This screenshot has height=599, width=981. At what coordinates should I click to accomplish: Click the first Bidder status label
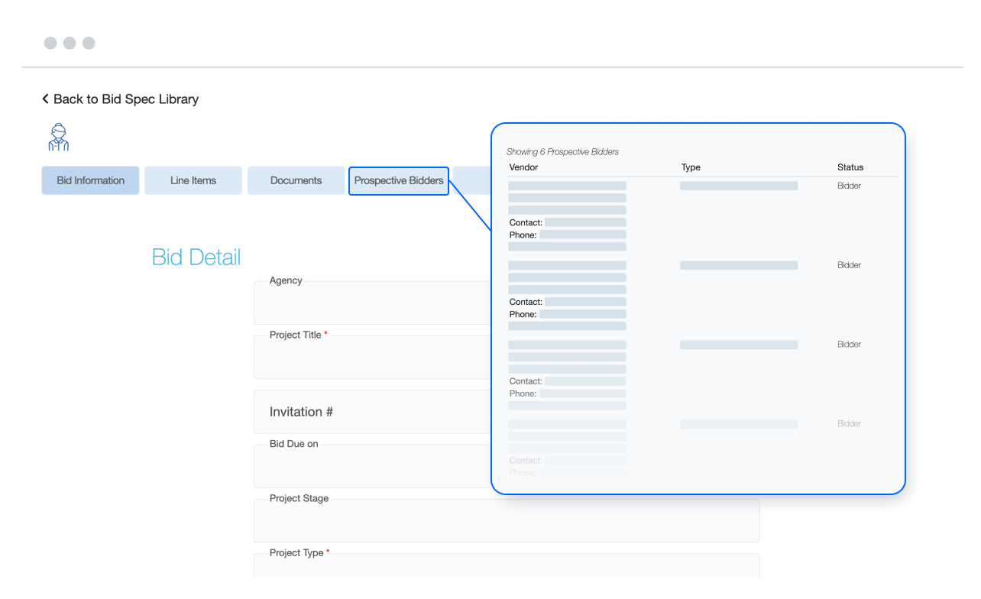click(849, 185)
